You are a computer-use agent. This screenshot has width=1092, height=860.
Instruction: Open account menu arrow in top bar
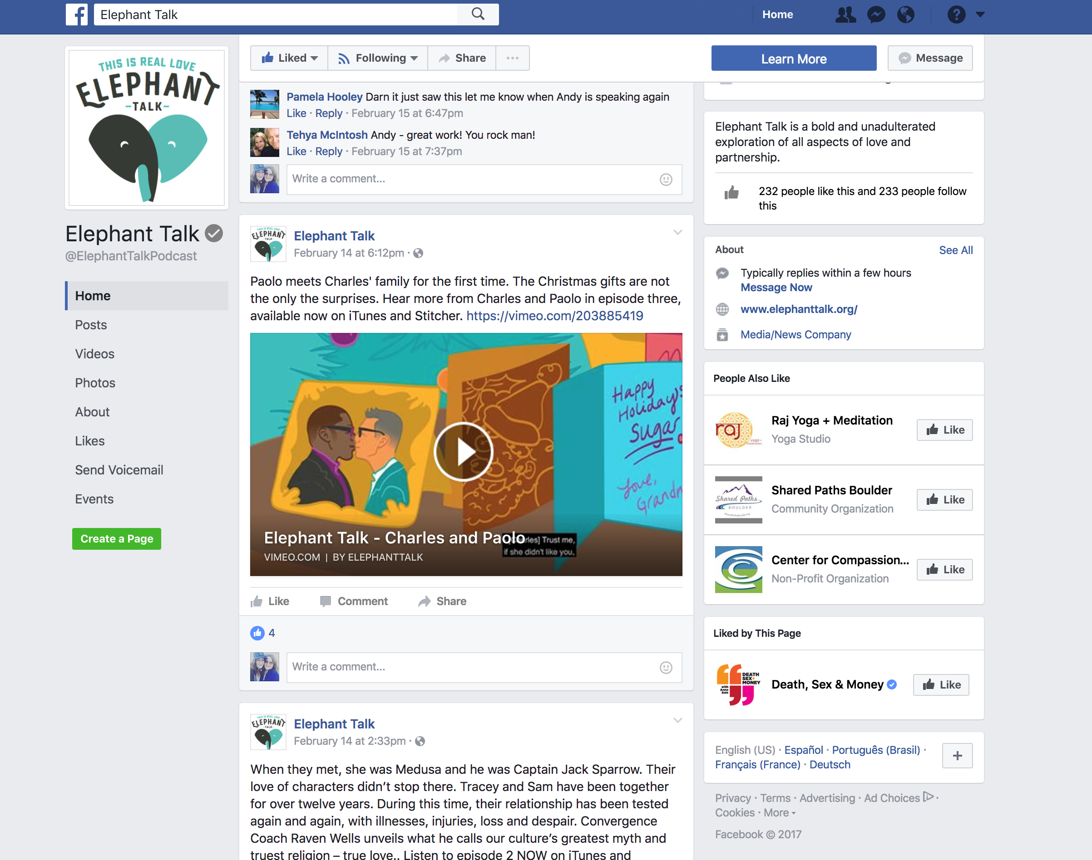pyautogui.click(x=980, y=15)
